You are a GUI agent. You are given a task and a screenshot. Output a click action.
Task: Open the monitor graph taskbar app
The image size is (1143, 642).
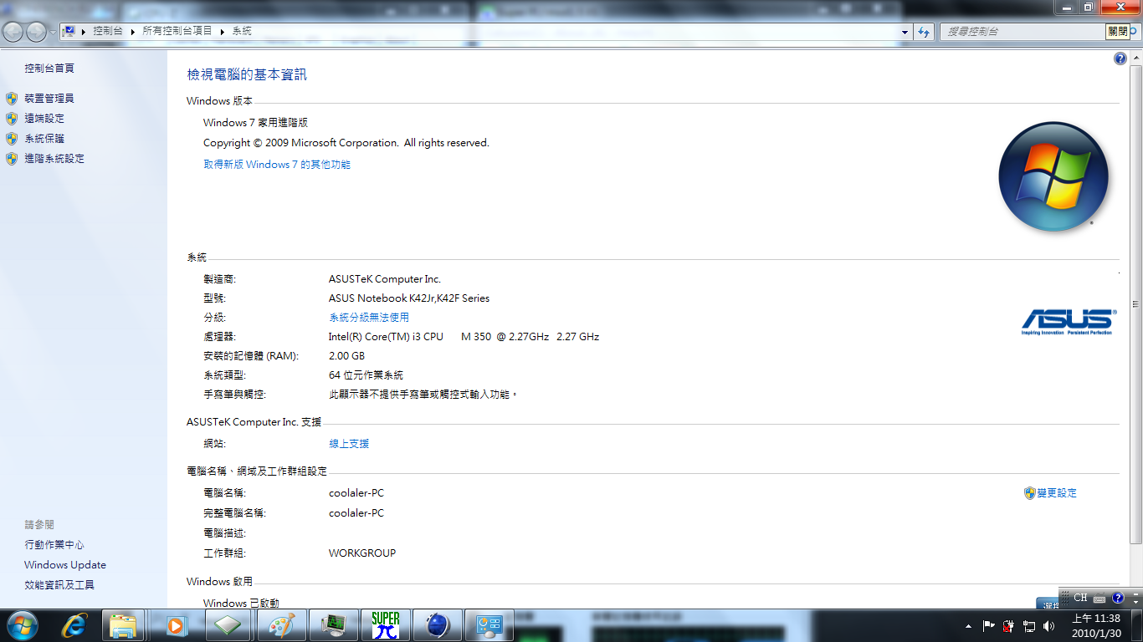(x=333, y=625)
